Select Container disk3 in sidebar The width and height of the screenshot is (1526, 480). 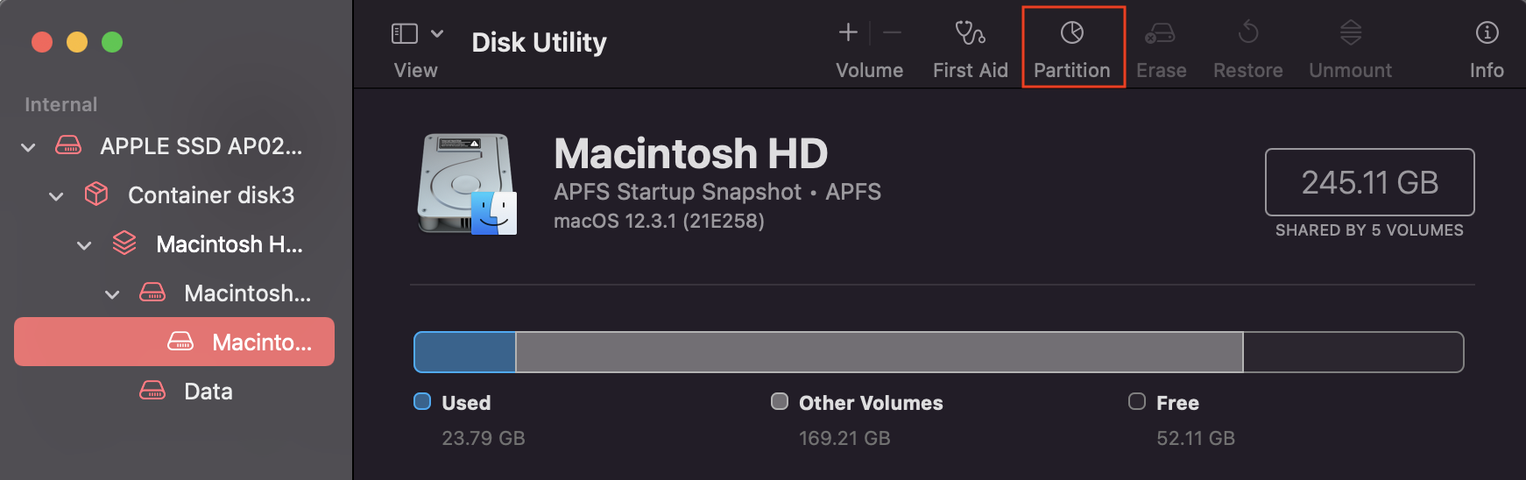click(210, 195)
